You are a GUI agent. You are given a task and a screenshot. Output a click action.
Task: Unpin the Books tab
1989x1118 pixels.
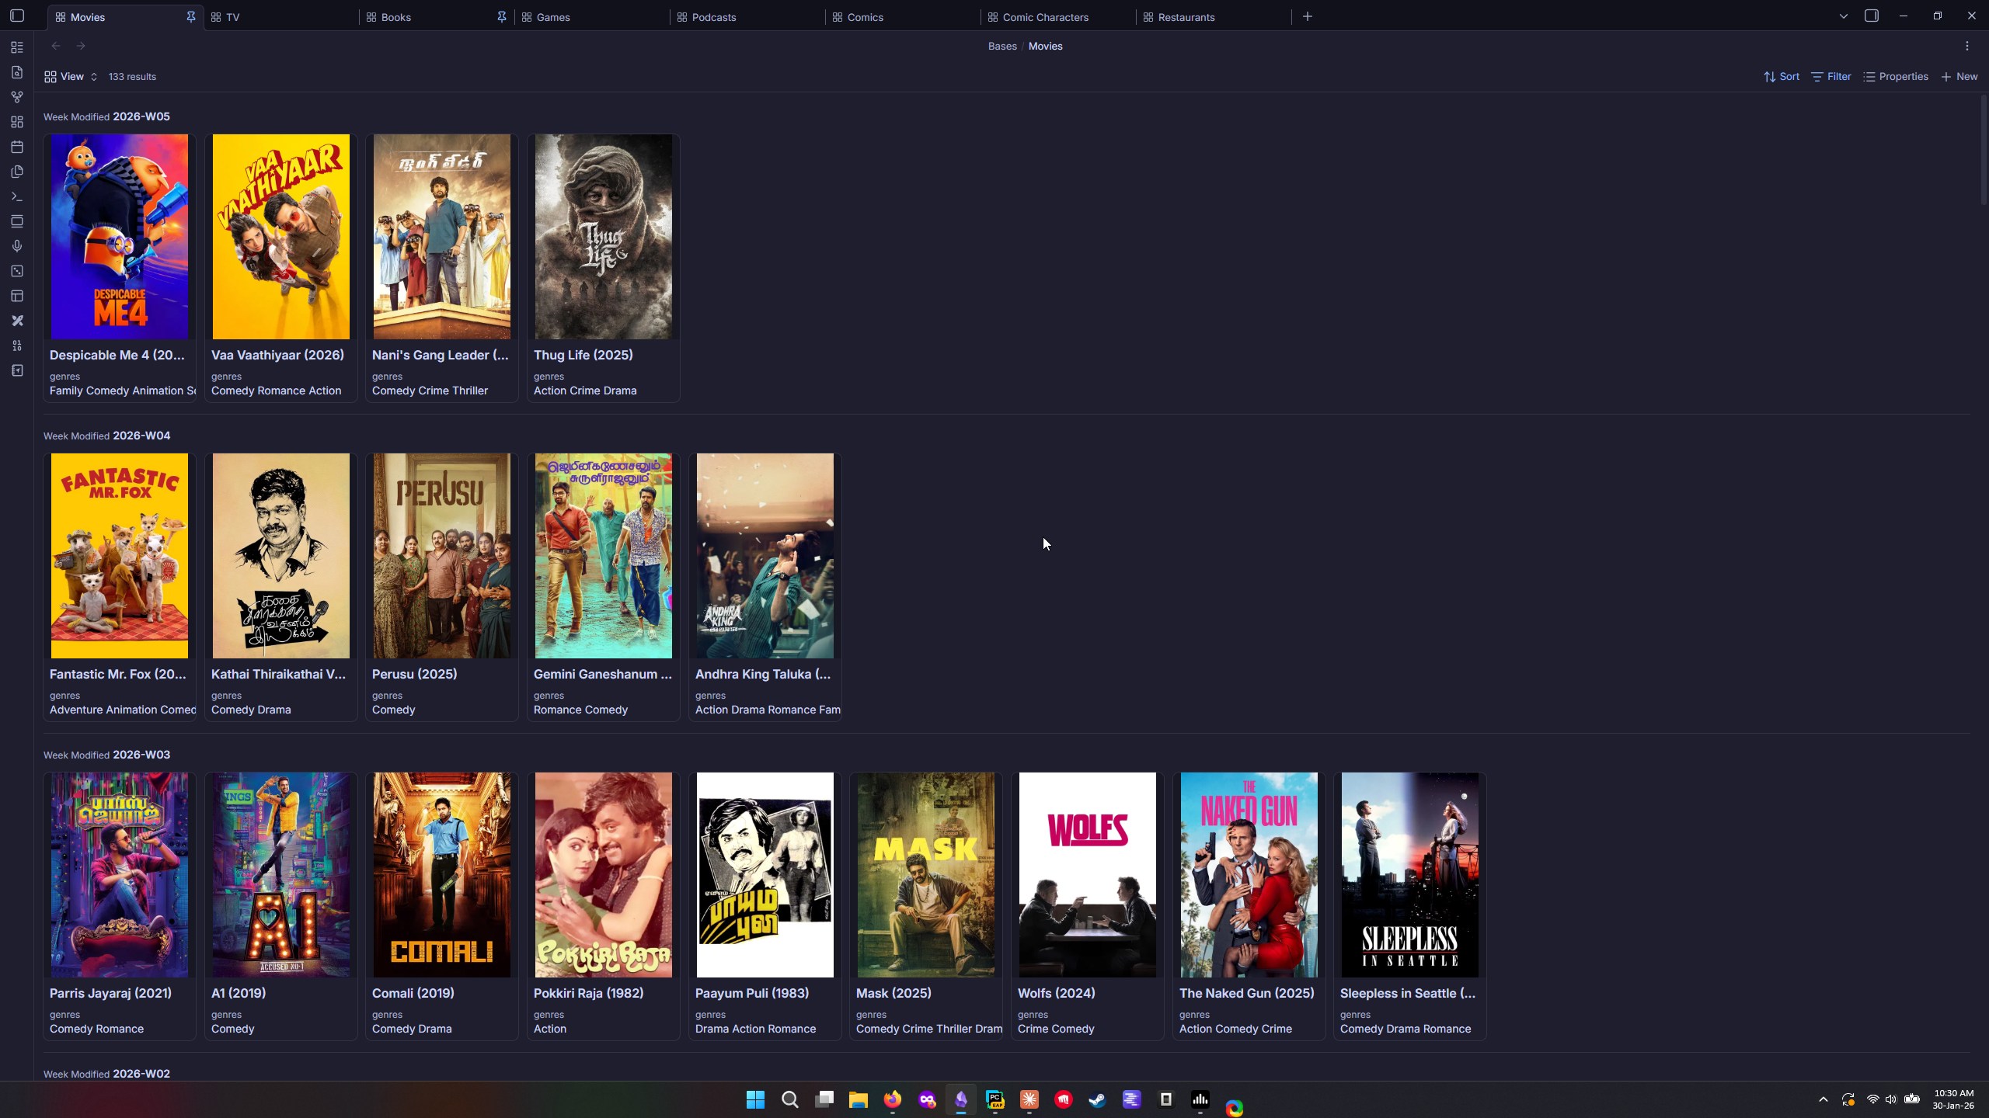[x=501, y=16]
